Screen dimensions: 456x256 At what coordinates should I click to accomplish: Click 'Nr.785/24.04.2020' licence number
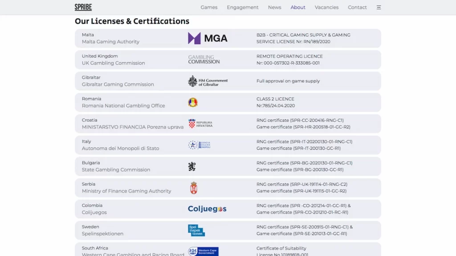[275, 106]
